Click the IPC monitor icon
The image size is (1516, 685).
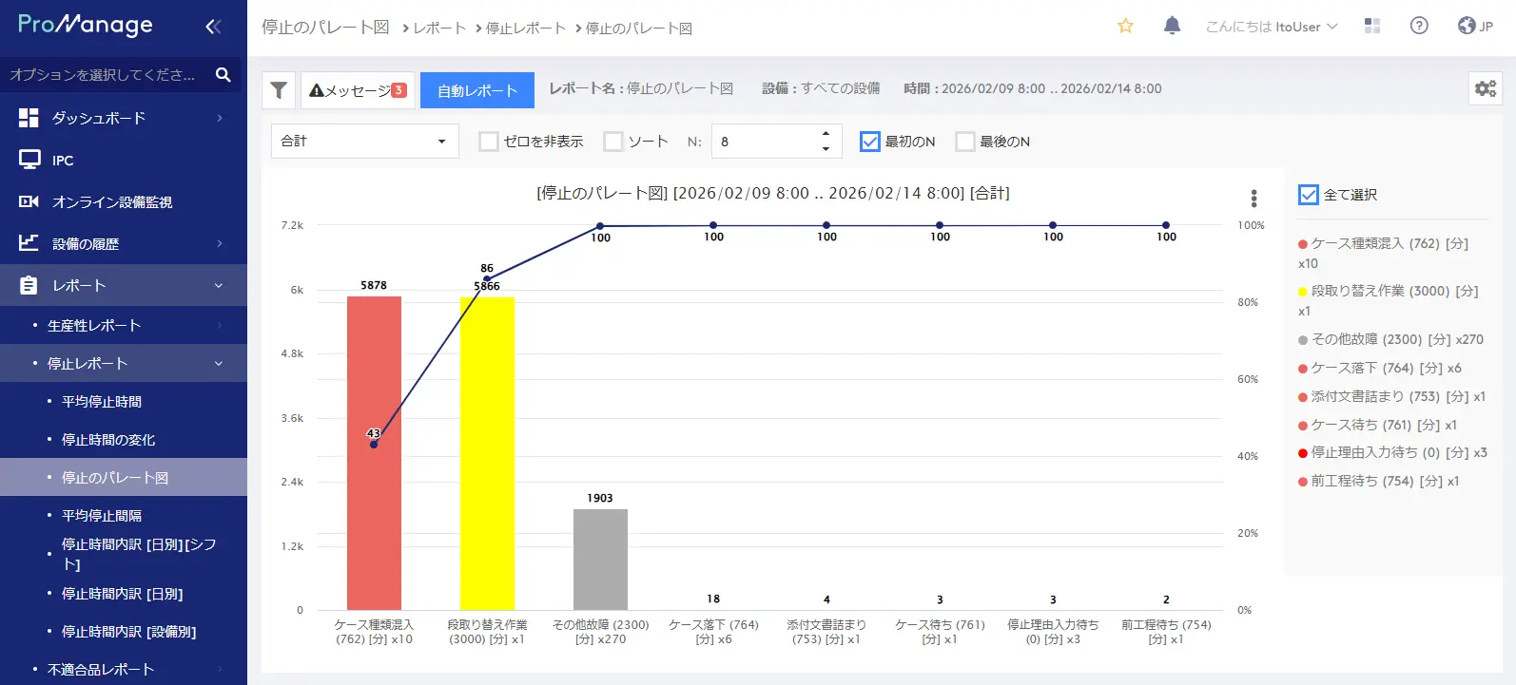coord(29,160)
